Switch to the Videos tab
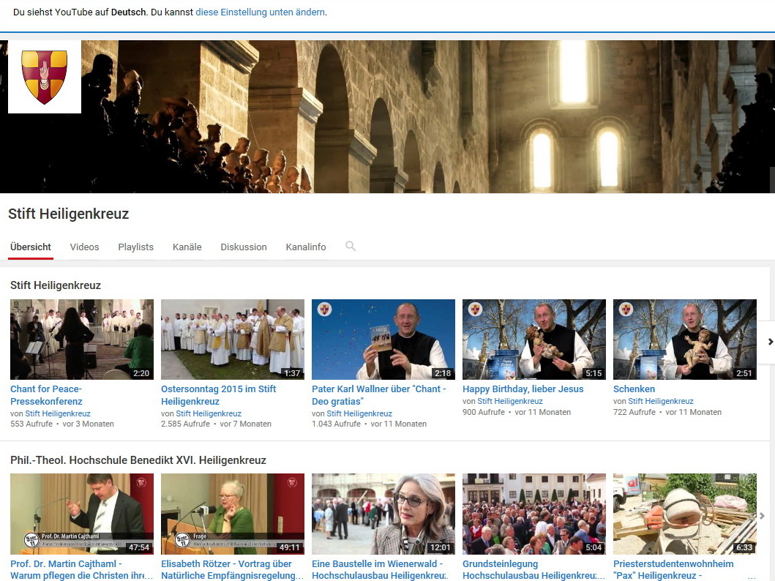The height and width of the screenshot is (581, 775). [x=84, y=247]
